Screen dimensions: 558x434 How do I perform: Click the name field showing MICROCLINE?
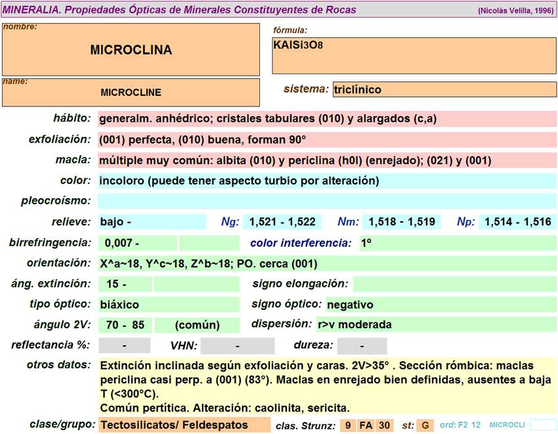tap(131, 93)
